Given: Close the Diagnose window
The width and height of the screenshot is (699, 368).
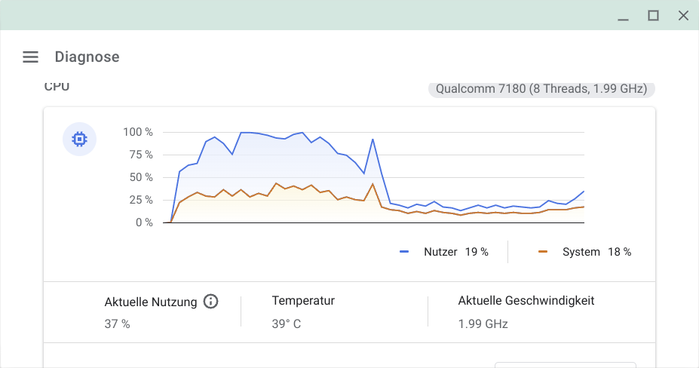Looking at the screenshot, I should pyautogui.click(x=683, y=15).
